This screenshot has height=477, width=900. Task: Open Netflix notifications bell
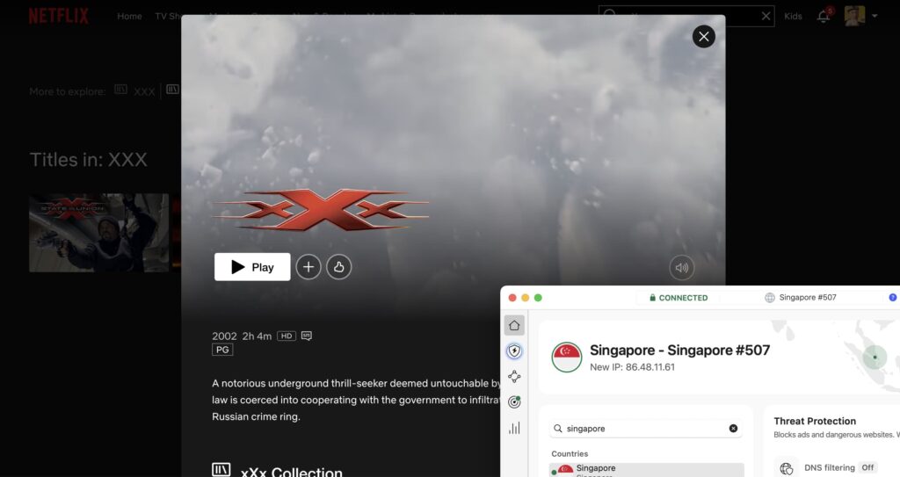pos(823,16)
